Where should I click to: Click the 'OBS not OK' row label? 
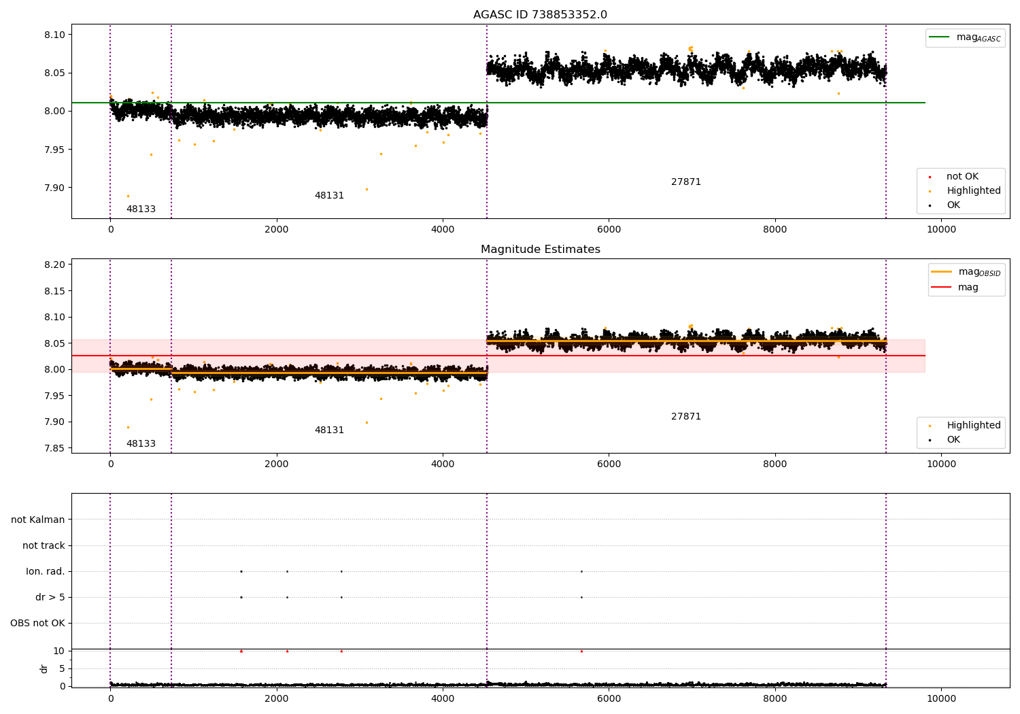tap(37, 624)
